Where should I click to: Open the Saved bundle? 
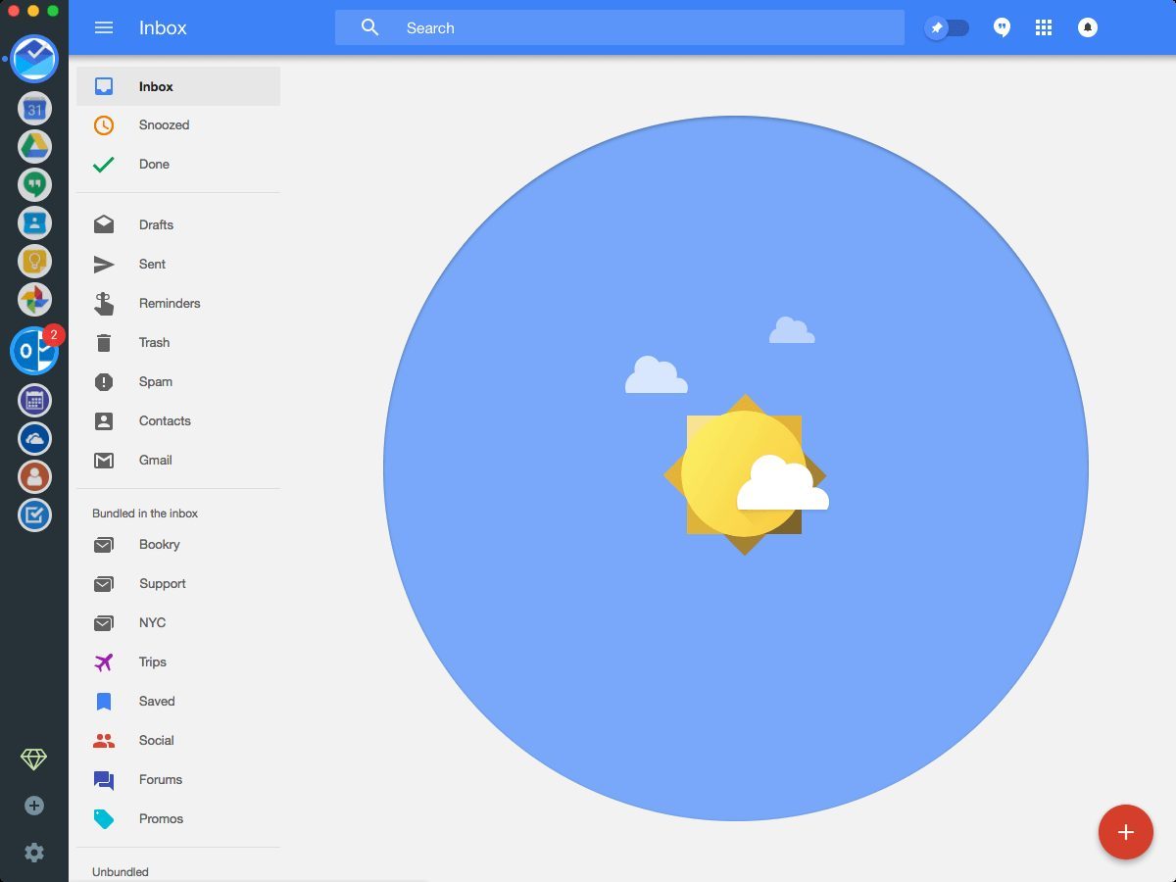point(178,702)
